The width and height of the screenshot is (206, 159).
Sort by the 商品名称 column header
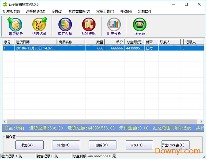pos(71,42)
